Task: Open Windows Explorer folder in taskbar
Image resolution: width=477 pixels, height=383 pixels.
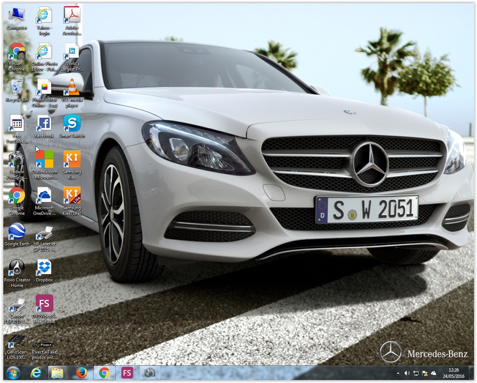Action: 57,373
